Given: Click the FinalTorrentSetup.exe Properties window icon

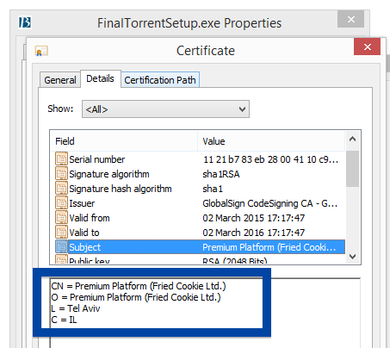Looking at the screenshot, I should click(25, 22).
